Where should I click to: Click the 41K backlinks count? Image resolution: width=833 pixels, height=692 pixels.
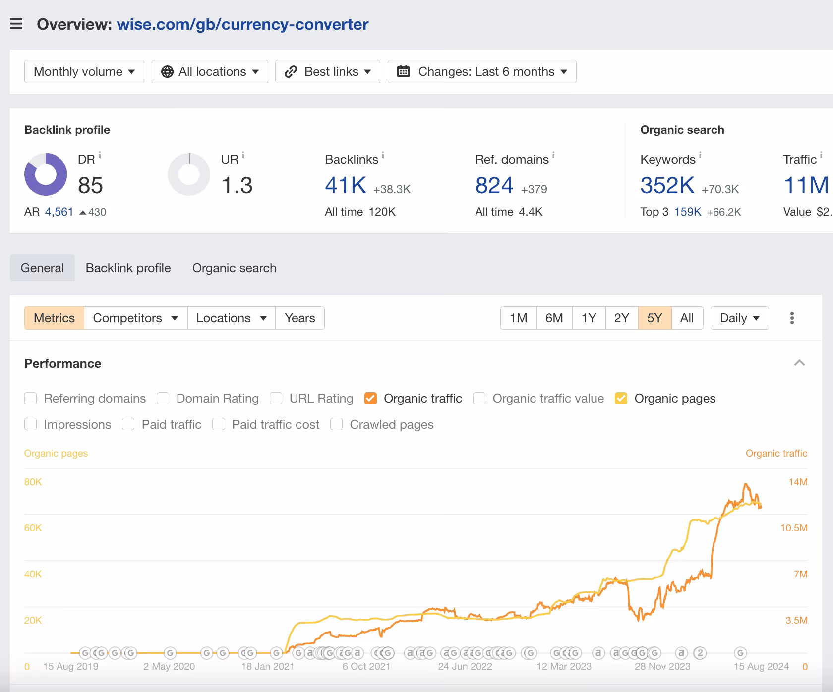[346, 186]
